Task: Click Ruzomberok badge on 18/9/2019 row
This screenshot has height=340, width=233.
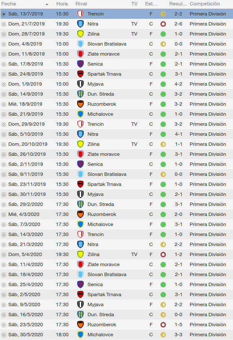Action: coord(80,104)
